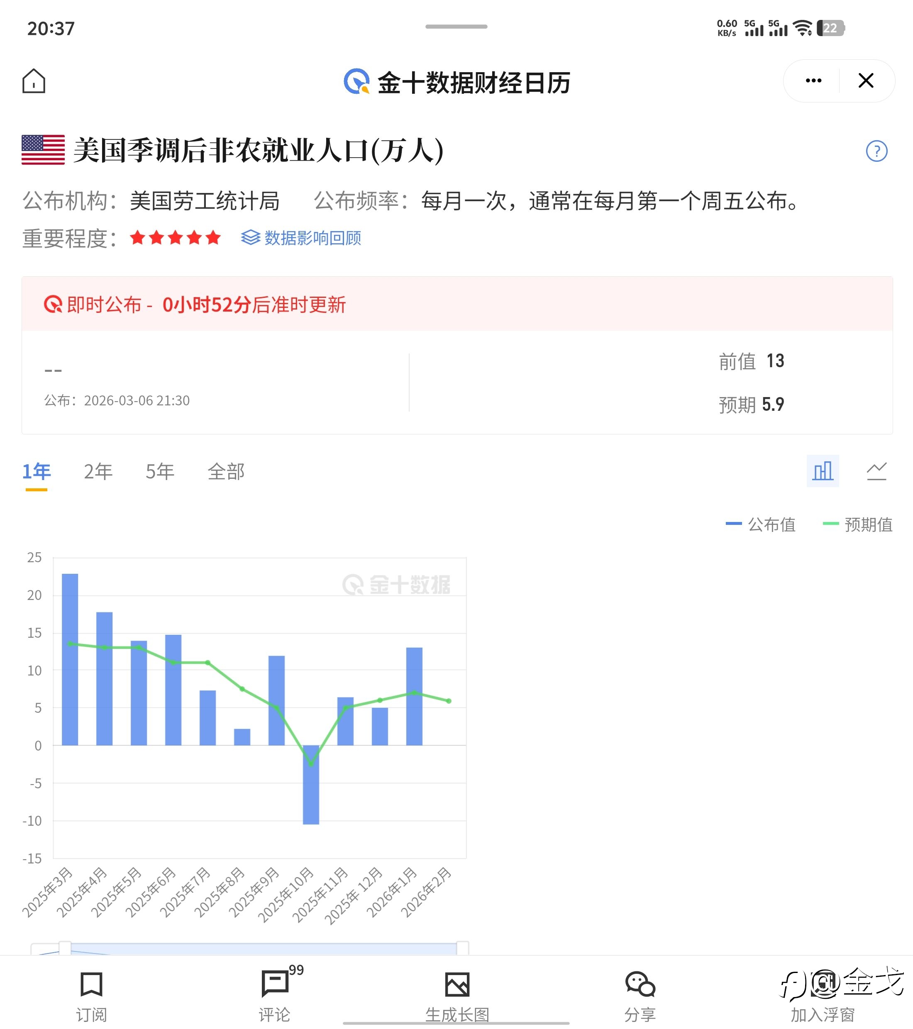Close the mini program with X
The image size is (913, 1029).
tap(866, 80)
